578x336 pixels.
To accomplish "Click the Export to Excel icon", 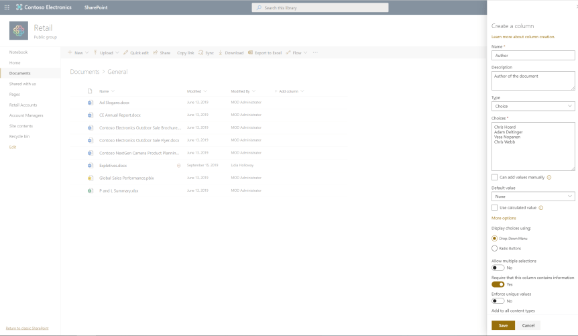I will pos(251,52).
